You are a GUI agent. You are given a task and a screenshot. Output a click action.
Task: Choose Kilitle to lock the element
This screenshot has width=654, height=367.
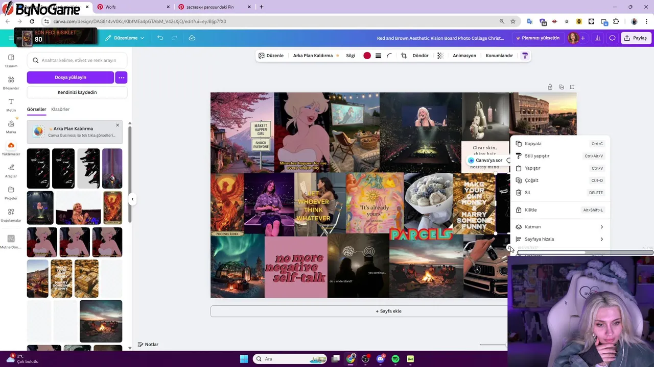coord(560,210)
